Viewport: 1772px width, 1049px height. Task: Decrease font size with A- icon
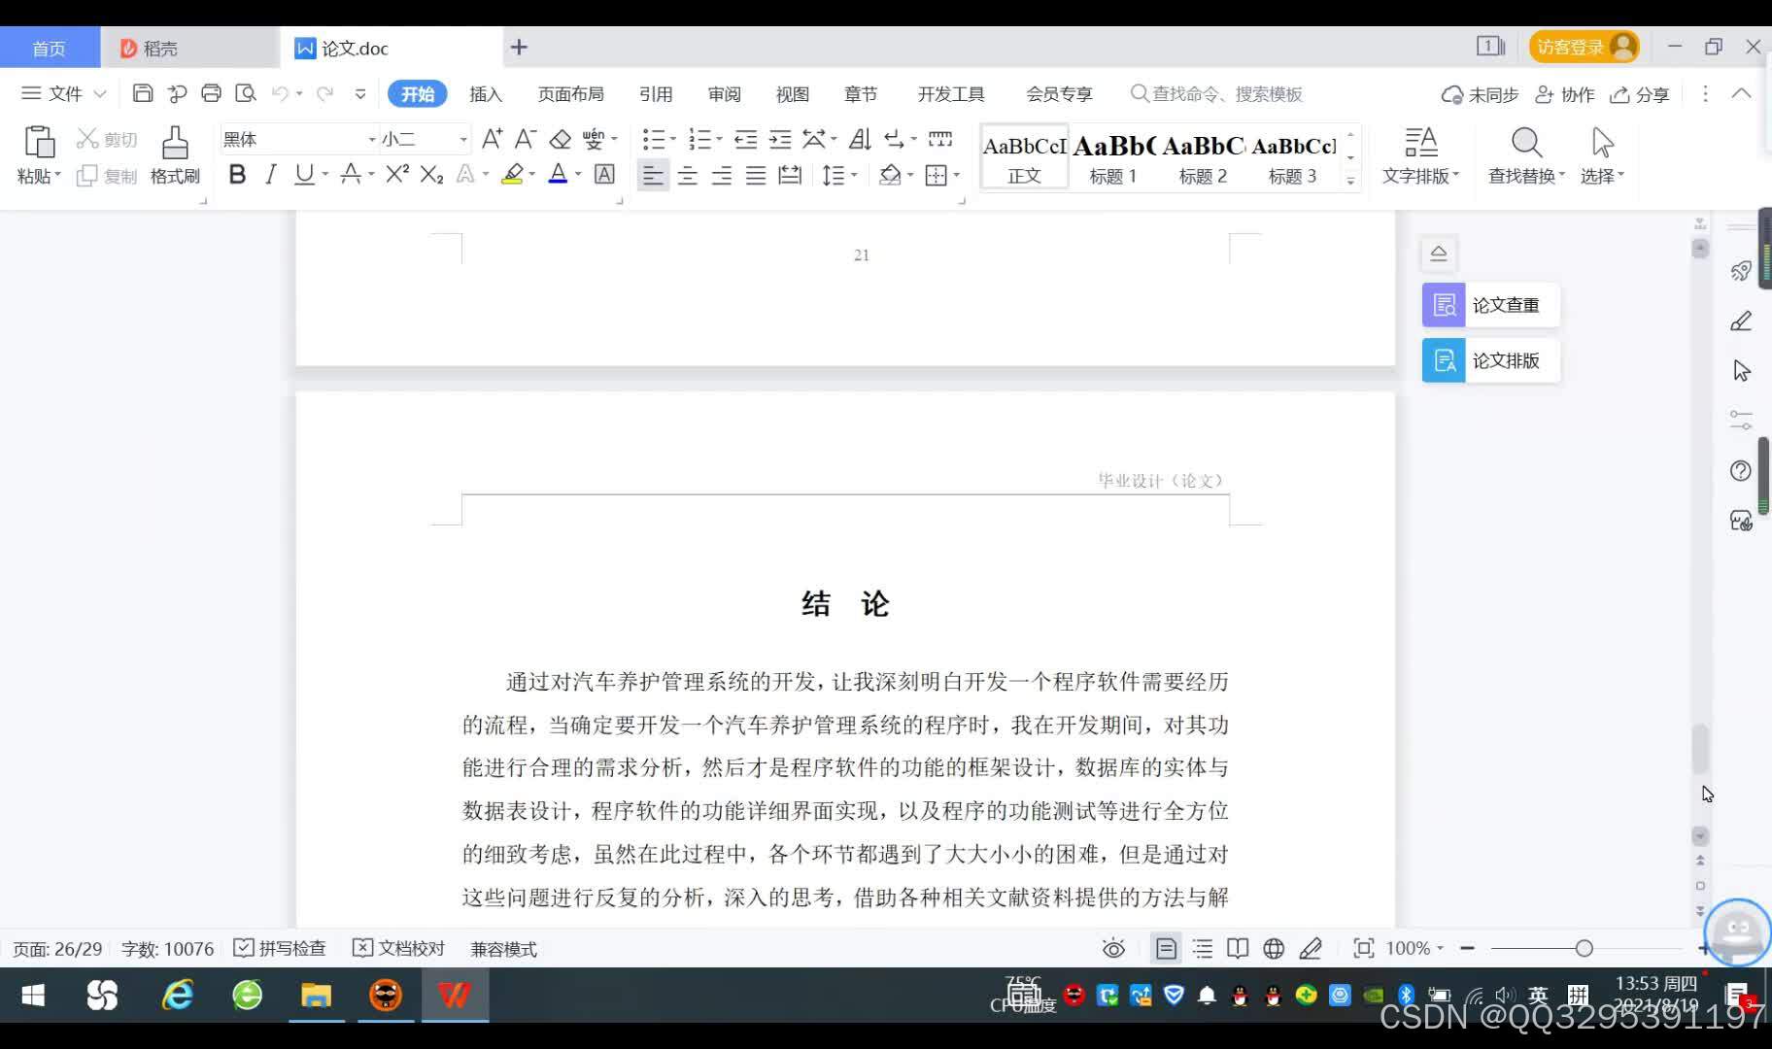point(526,139)
